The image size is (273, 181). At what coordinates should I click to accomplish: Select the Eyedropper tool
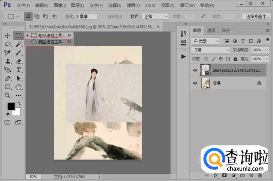7,53
